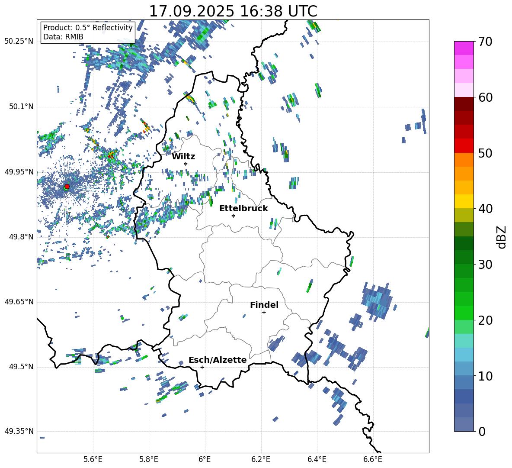This screenshot has height=468, width=512.
Task: Click the 49.35°N latitude label
Action: [19, 431]
